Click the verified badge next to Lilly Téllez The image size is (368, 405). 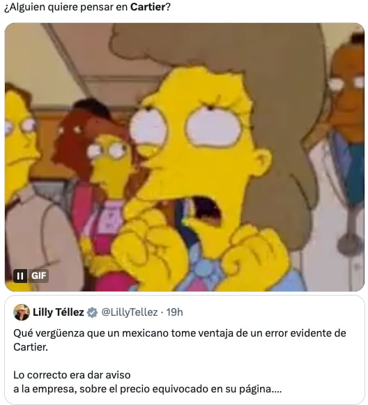(x=92, y=312)
